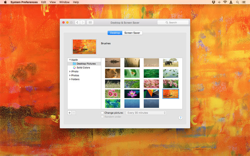This screenshot has height=156, width=250.
Task: Select the orange Brushes wallpaper thumbnail
Action: pos(171,94)
